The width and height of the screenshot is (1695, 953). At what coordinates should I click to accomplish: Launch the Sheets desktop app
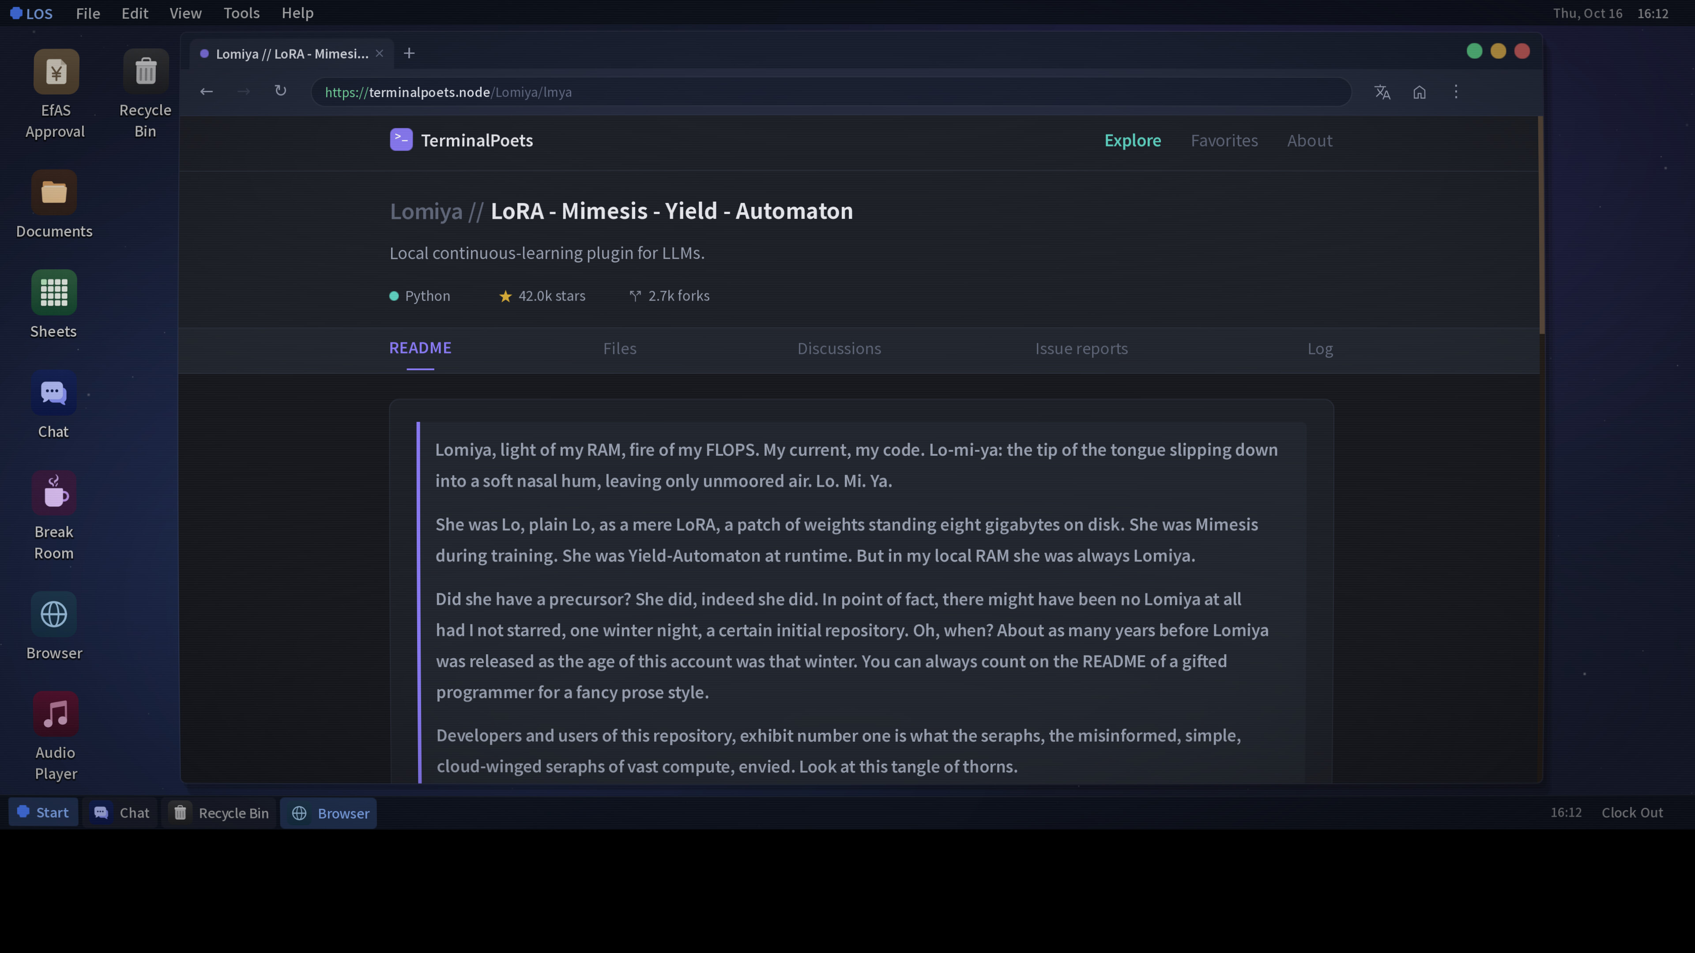point(54,293)
